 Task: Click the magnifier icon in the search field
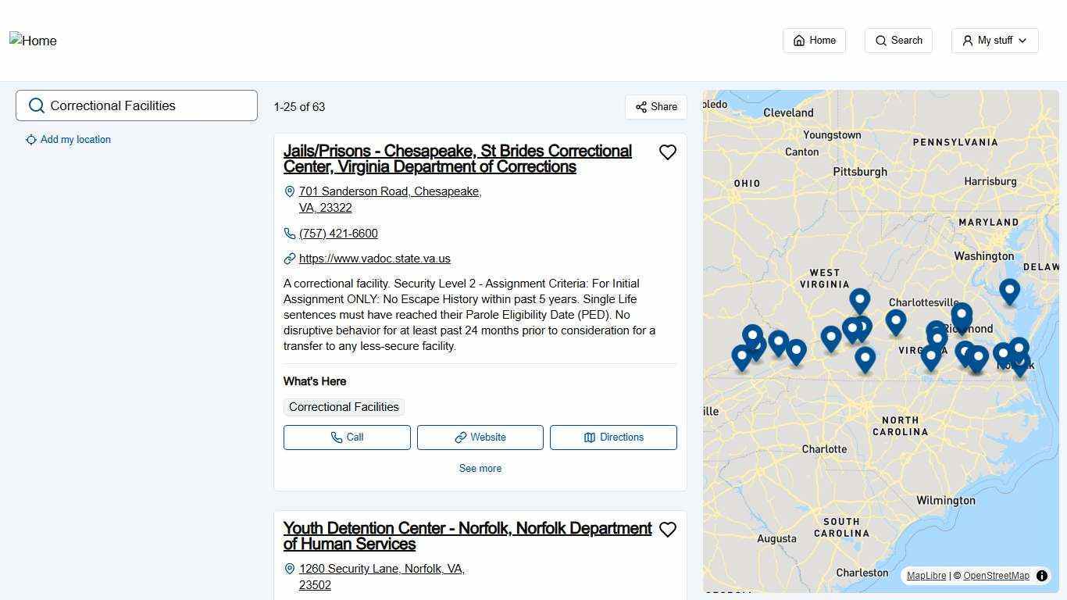tap(37, 105)
